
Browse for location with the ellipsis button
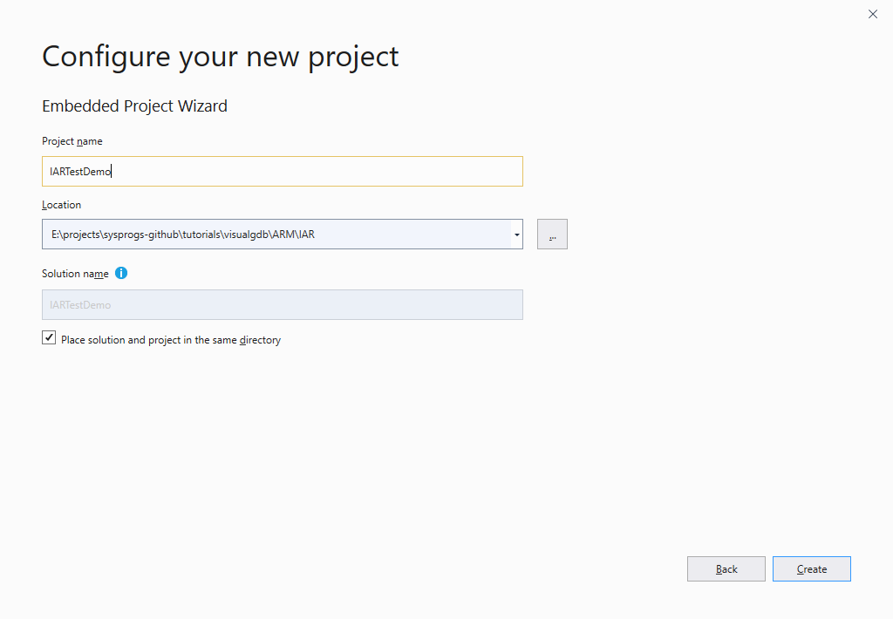click(x=552, y=234)
